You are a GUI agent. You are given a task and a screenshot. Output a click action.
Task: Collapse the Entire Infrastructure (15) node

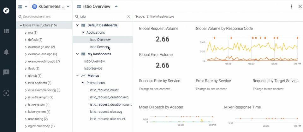pyautogui.click(x=21, y=25)
